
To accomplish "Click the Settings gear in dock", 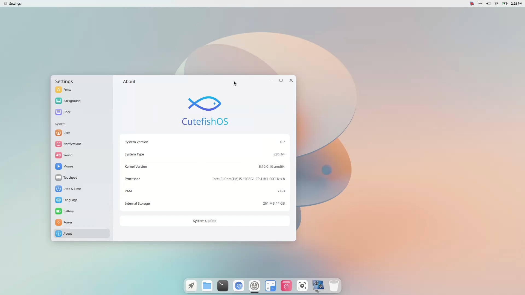I will tap(255, 286).
